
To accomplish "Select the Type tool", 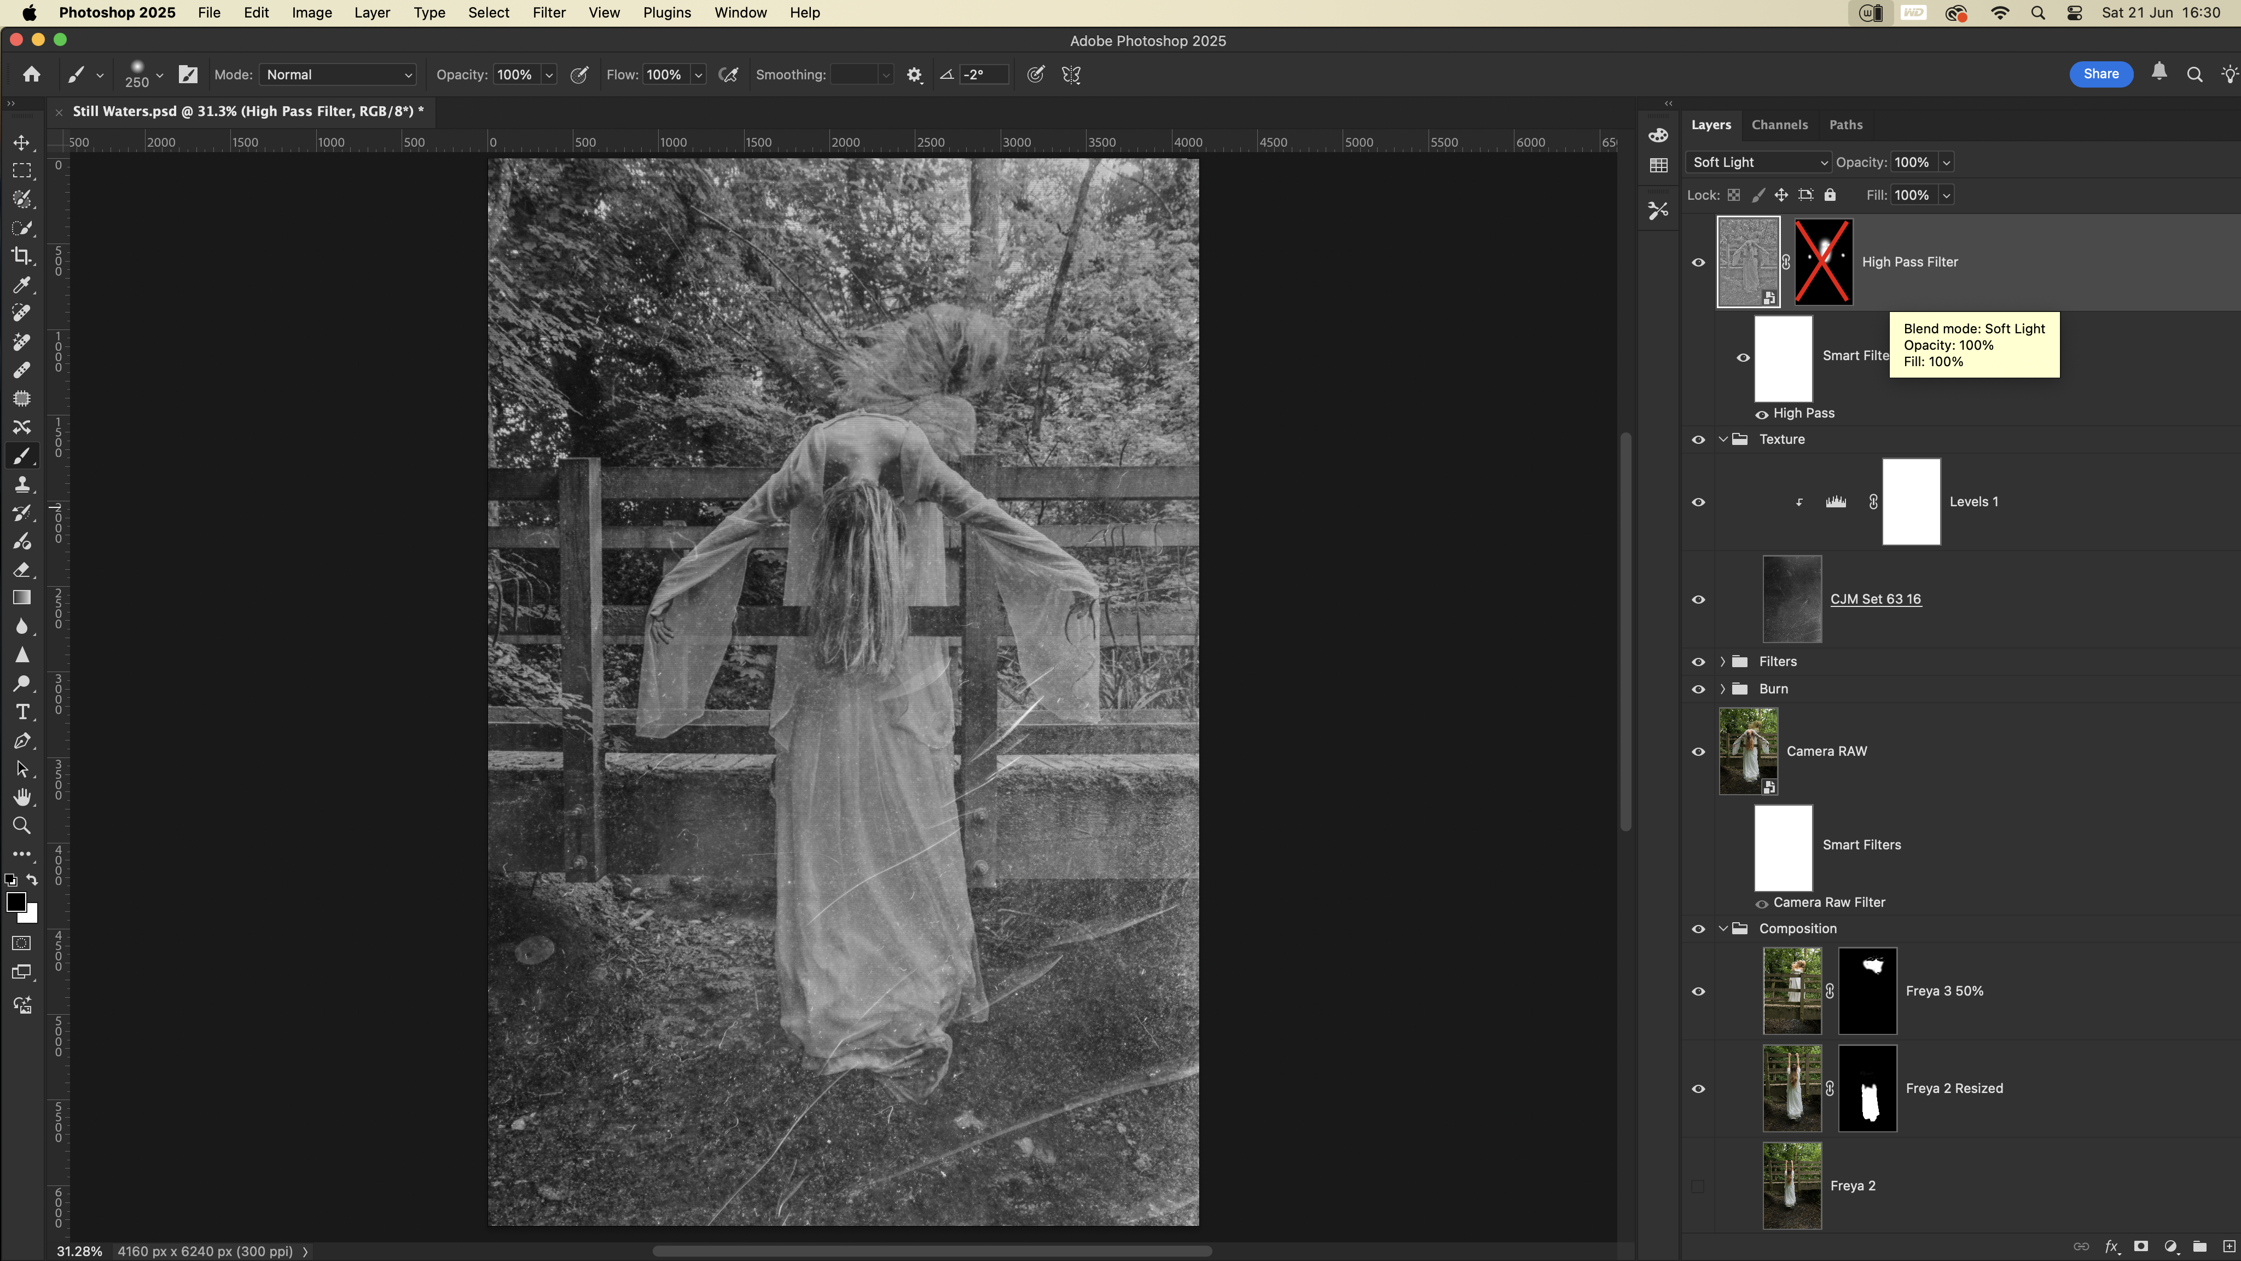I will click(x=22, y=712).
